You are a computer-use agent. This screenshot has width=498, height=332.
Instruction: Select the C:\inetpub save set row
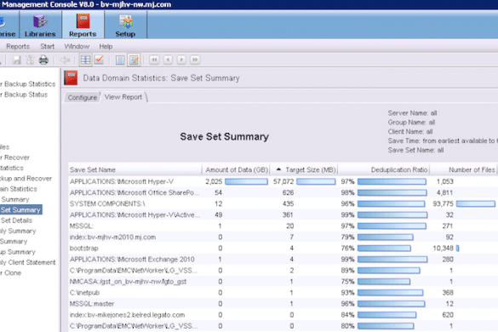pos(283,293)
